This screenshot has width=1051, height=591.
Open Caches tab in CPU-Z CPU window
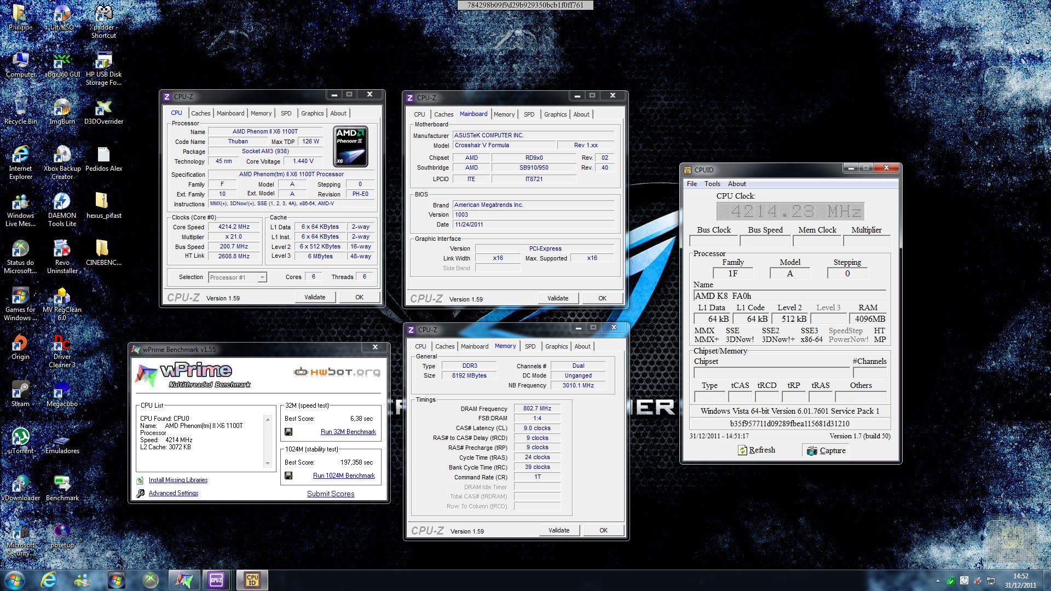click(x=200, y=113)
